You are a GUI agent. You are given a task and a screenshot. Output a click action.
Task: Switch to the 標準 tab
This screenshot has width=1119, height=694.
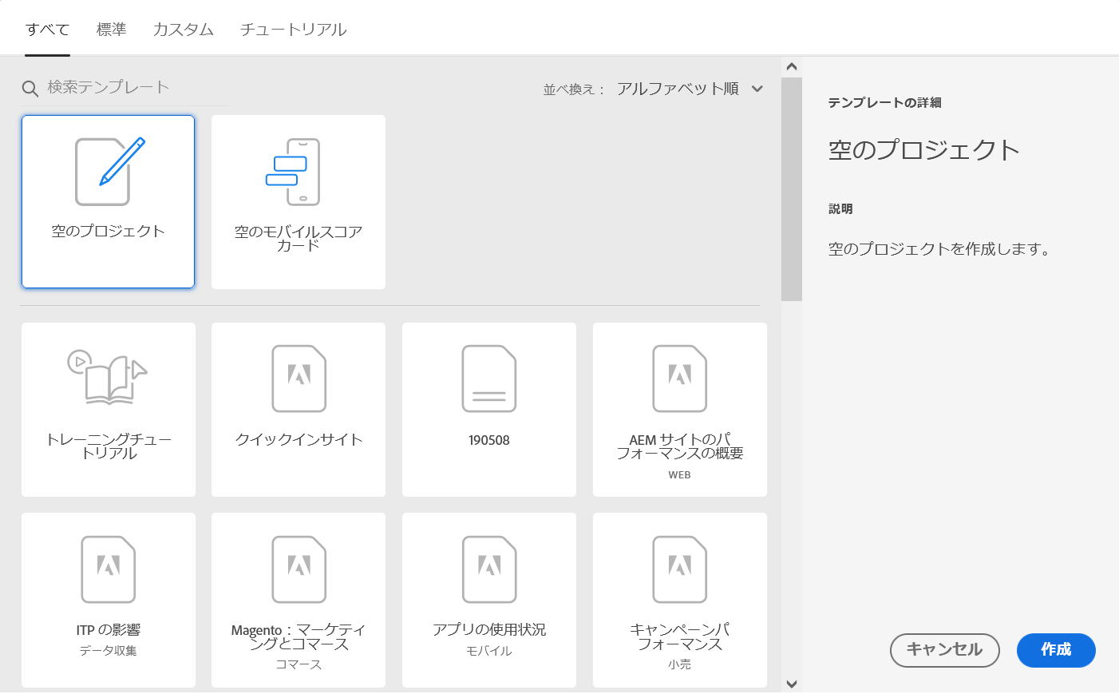click(111, 30)
